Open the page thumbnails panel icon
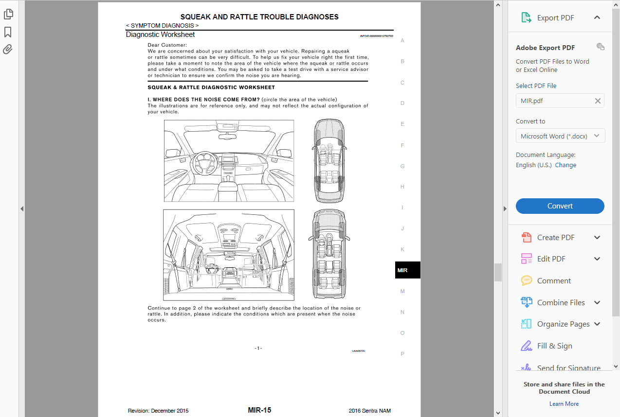This screenshot has width=620, height=417. (8, 15)
